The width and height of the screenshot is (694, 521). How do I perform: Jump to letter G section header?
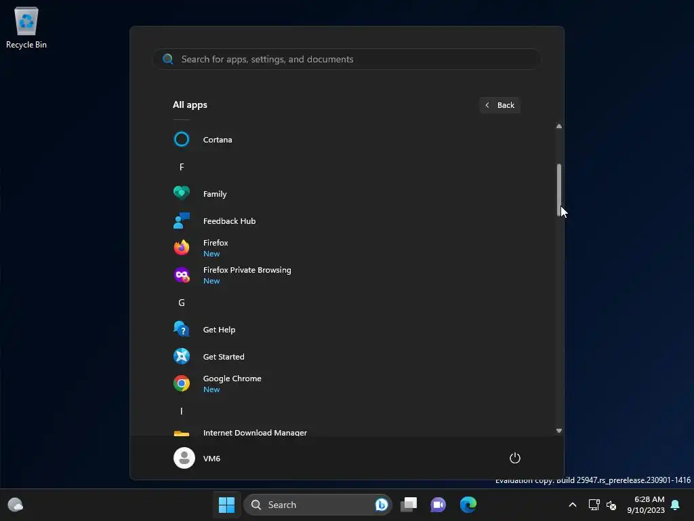[x=182, y=303]
